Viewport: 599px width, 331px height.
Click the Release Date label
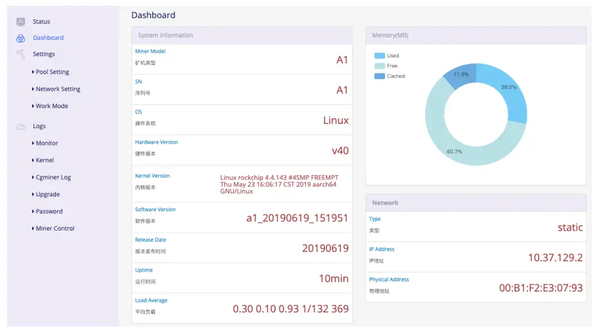(150, 240)
